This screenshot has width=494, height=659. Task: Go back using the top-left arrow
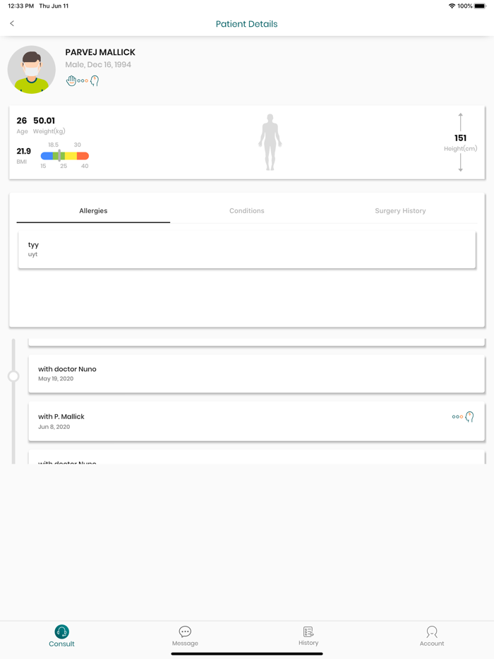pos(12,23)
